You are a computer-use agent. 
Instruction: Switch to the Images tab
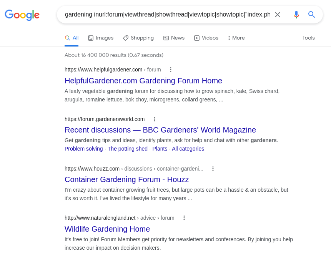click(101, 38)
